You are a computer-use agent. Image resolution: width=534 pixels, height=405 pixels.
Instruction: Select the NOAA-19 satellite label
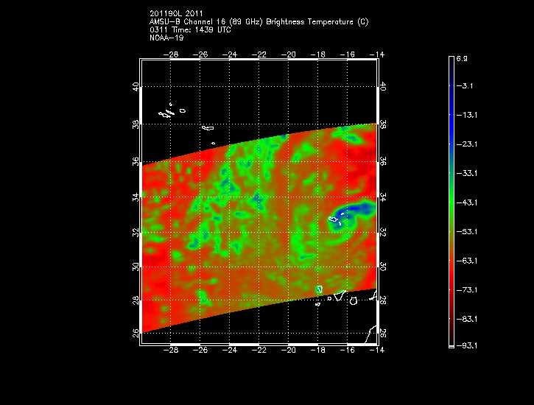point(164,37)
